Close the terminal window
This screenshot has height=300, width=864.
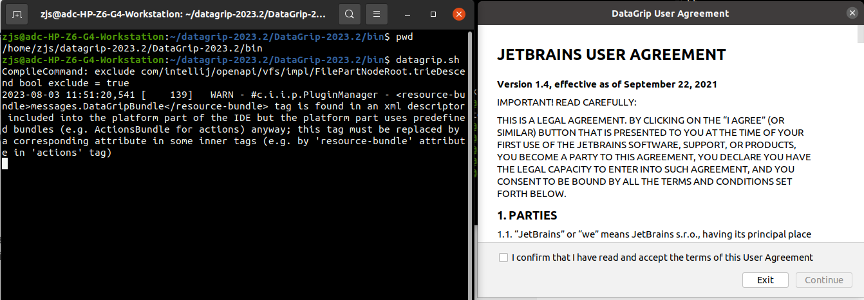458,14
